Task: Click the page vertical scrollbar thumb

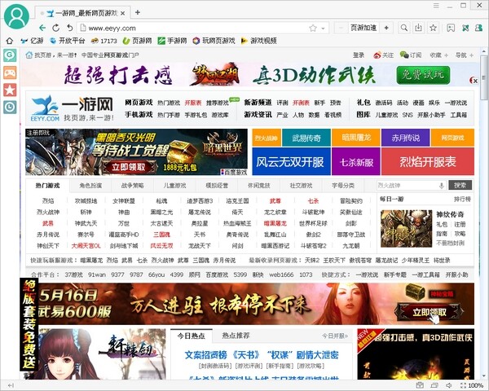Action: click(x=484, y=78)
